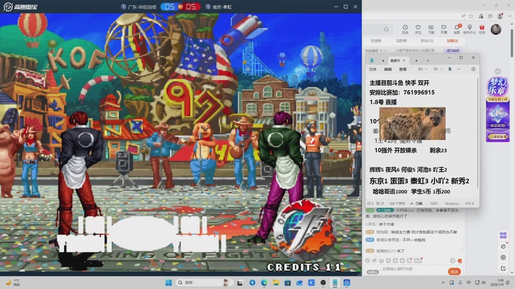Open the 查看 menu in notepad

tap(403, 69)
